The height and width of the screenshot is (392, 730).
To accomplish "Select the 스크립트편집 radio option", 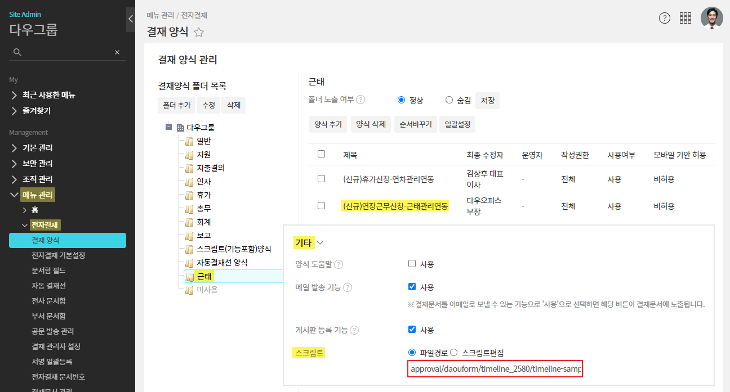I will click(x=454, y=353).
